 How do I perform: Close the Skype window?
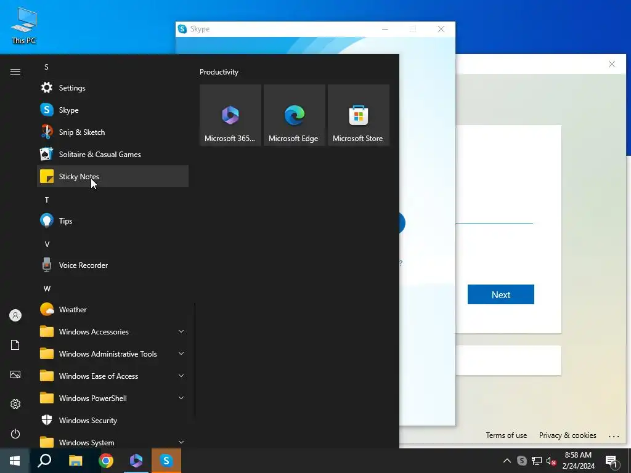[441, 29]
